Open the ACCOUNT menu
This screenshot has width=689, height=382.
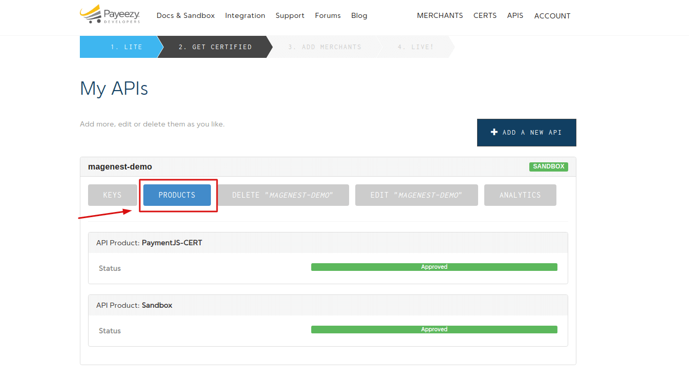point(552,16)
